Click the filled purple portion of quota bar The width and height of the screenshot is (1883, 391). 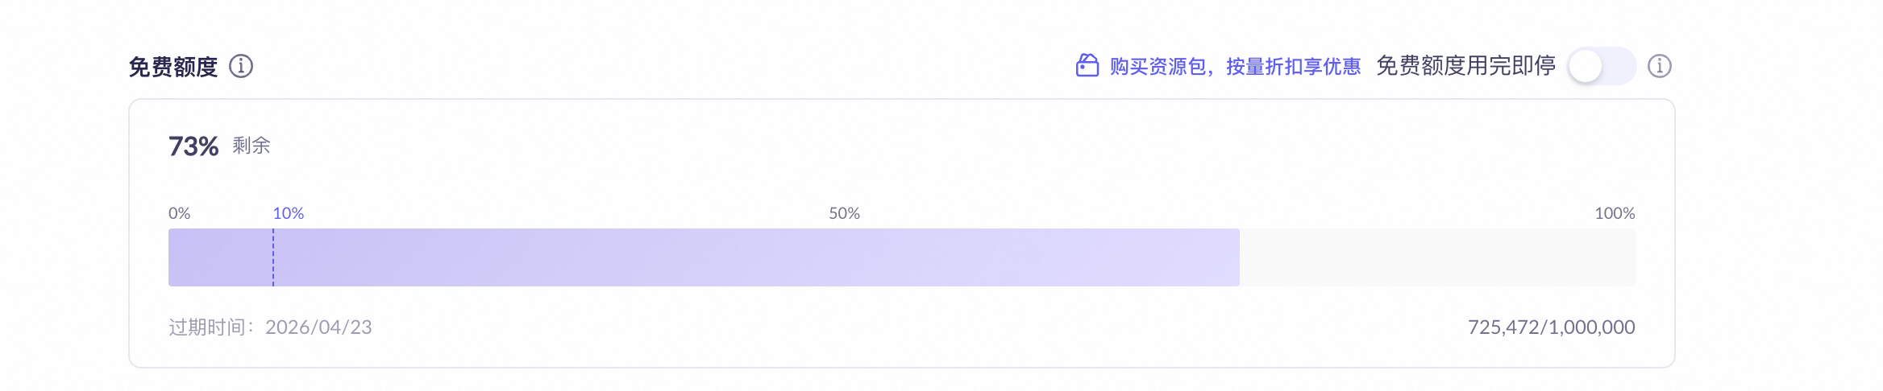click(725, 257)
